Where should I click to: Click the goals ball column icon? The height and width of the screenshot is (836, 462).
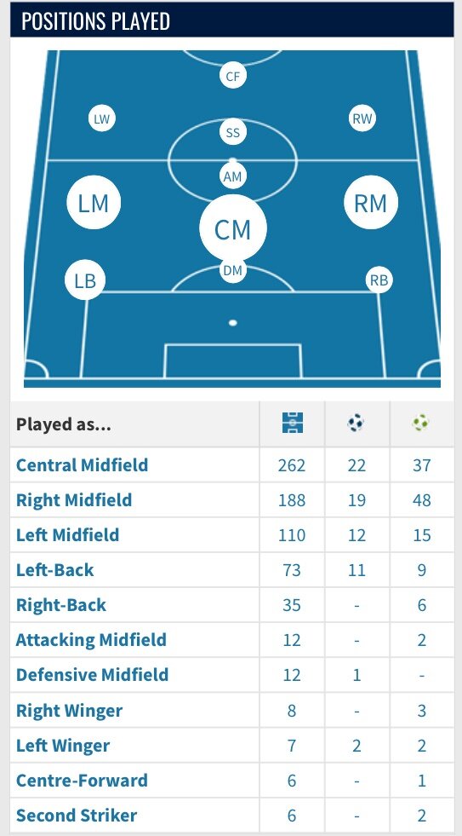tap(356, 424)
